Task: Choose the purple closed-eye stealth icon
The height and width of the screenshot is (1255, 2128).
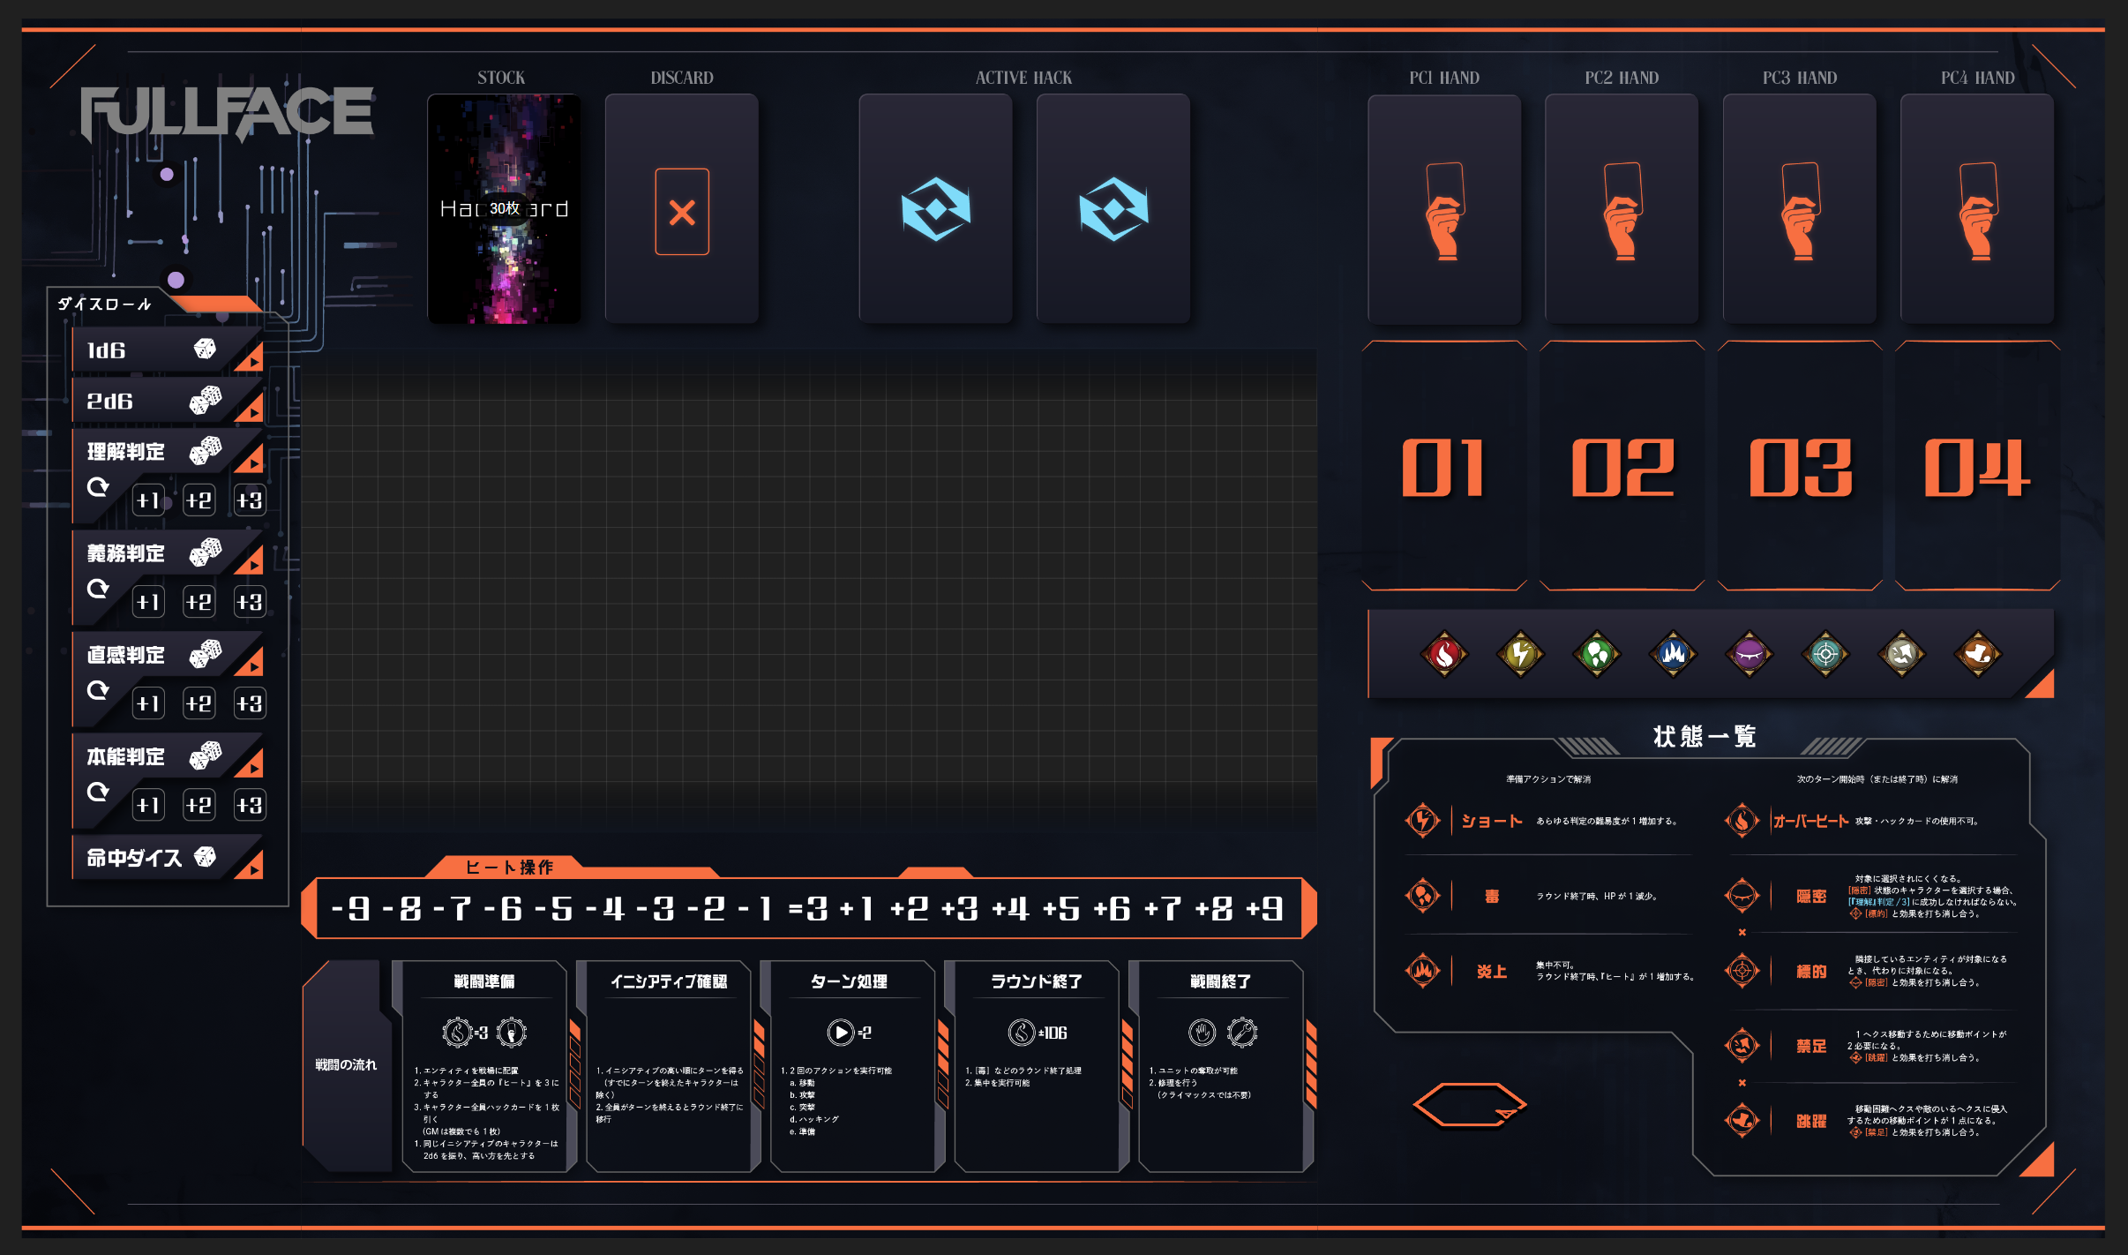Action: [x=1749, y=654]
